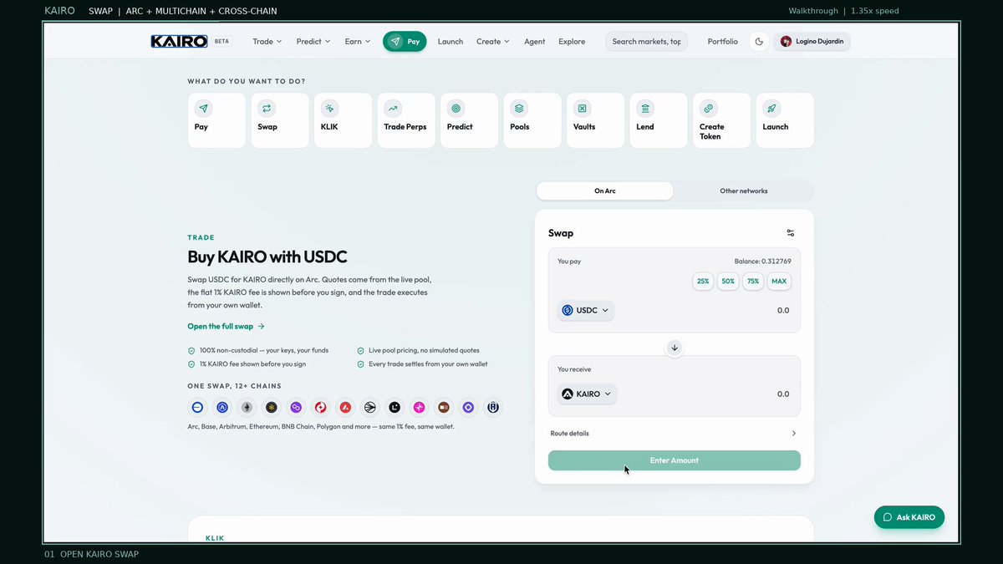
Task: Open swap settings sliders icon
Action: (791, 233)
